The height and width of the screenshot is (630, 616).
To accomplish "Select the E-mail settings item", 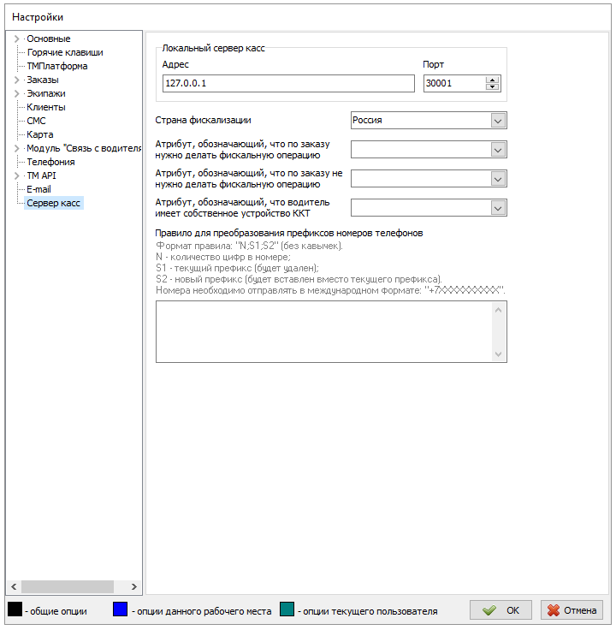I will click(39, 189).
